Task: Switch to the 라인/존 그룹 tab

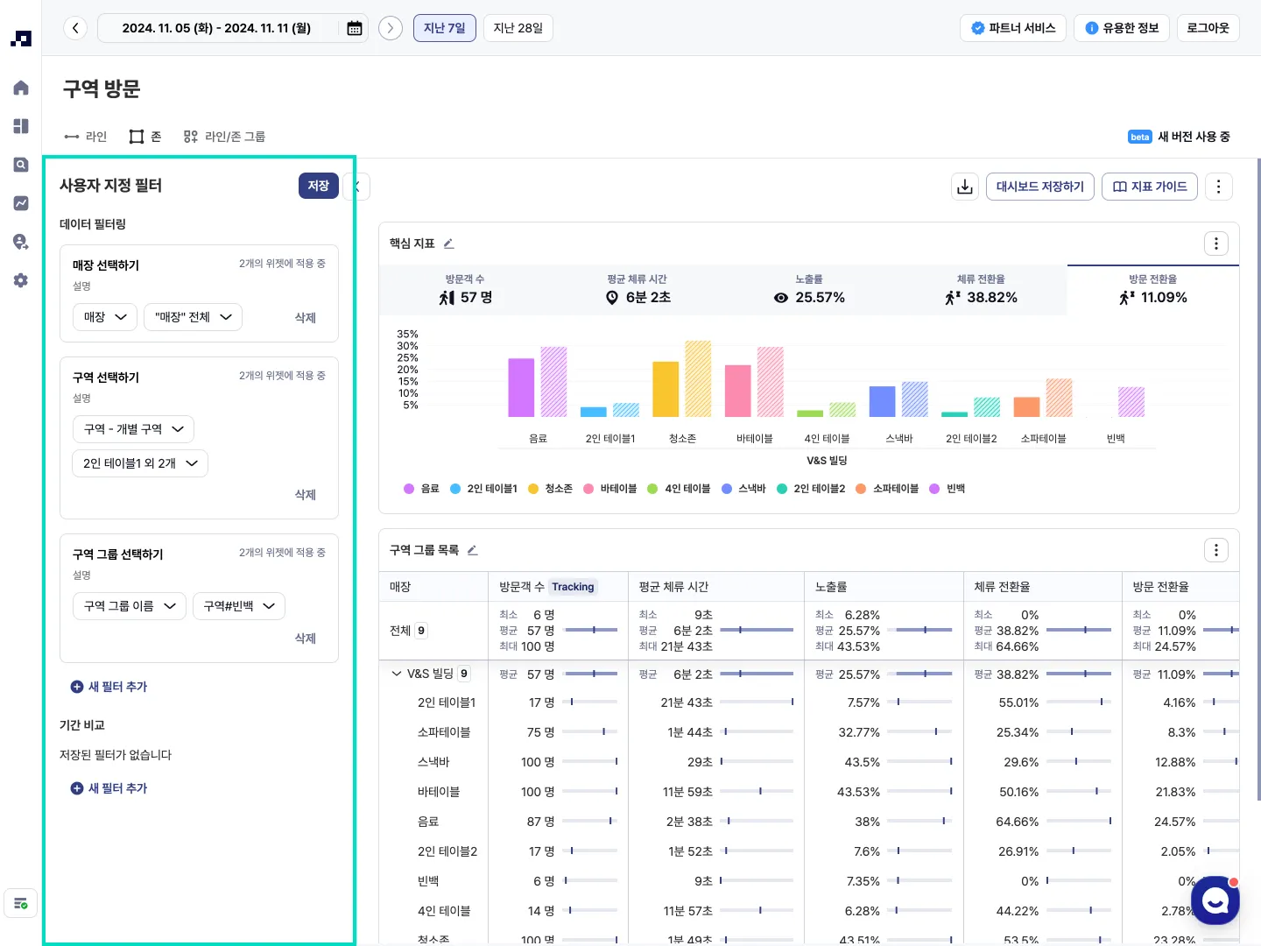Action: click(224, 137)
